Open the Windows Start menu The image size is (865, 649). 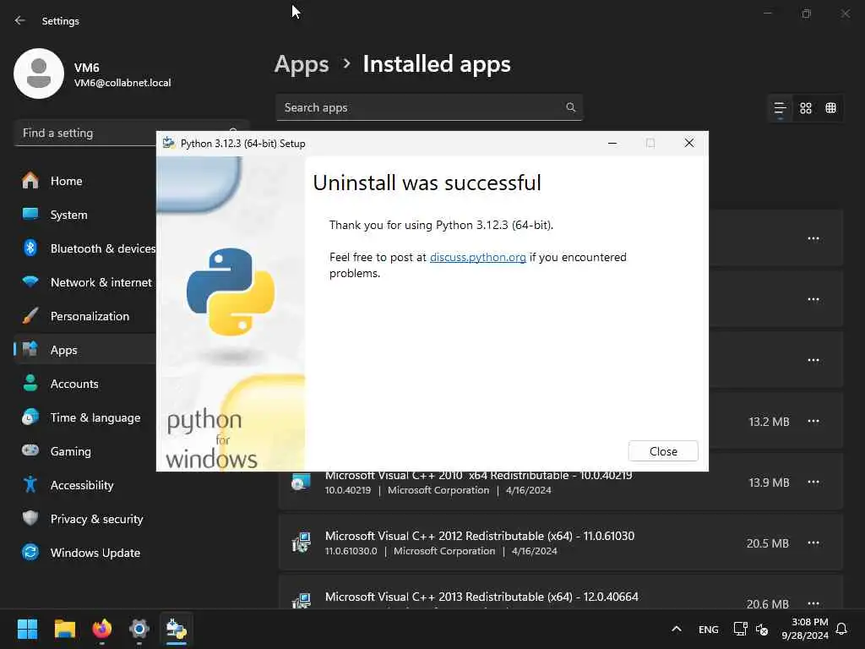tap(27, 629)
